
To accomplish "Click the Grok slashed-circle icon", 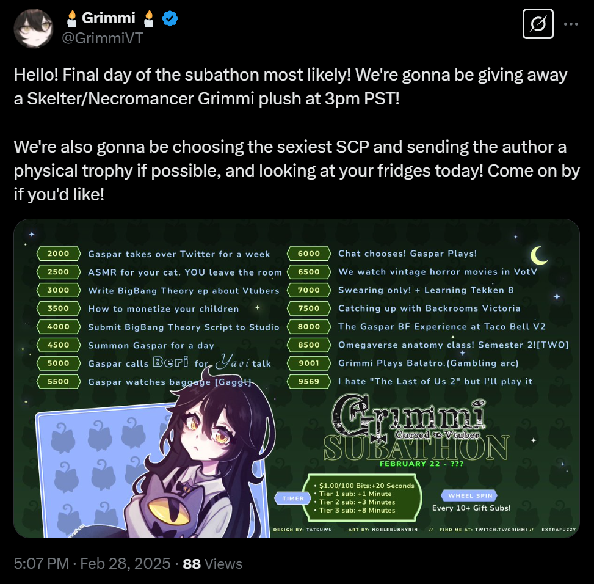I will [538, 24].
